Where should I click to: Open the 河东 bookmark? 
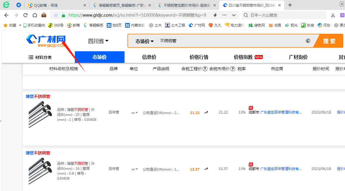[324, 25]
